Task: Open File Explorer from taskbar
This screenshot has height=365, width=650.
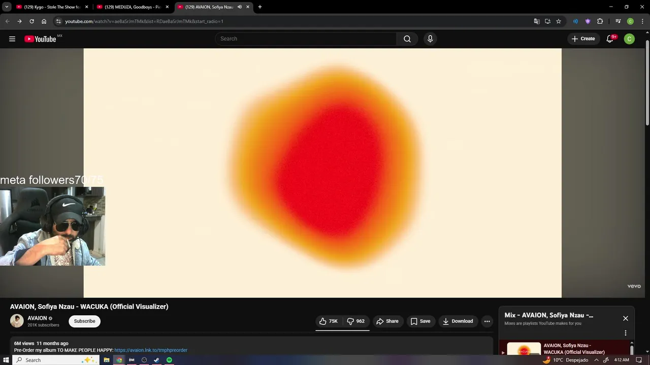Action: point(107,360)
